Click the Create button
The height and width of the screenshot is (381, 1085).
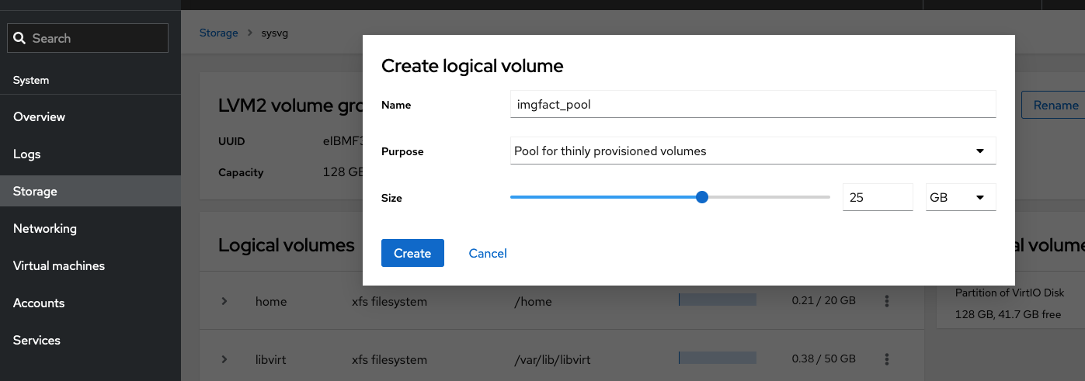(x=412, y=253)
